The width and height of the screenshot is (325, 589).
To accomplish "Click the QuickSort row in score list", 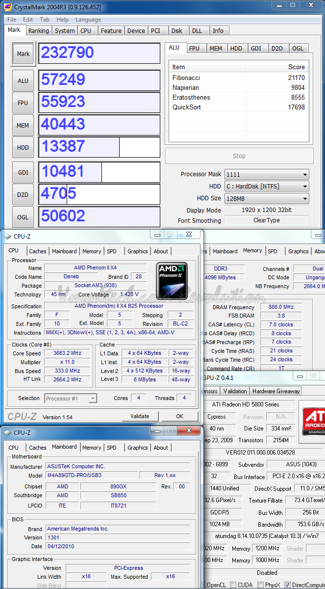I will pyautogui.click(x=239, y=107).
